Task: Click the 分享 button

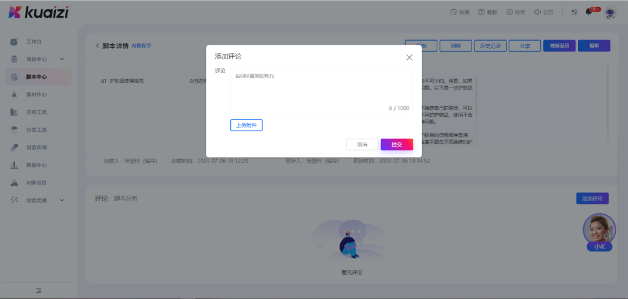Action: tap(524, 45)
